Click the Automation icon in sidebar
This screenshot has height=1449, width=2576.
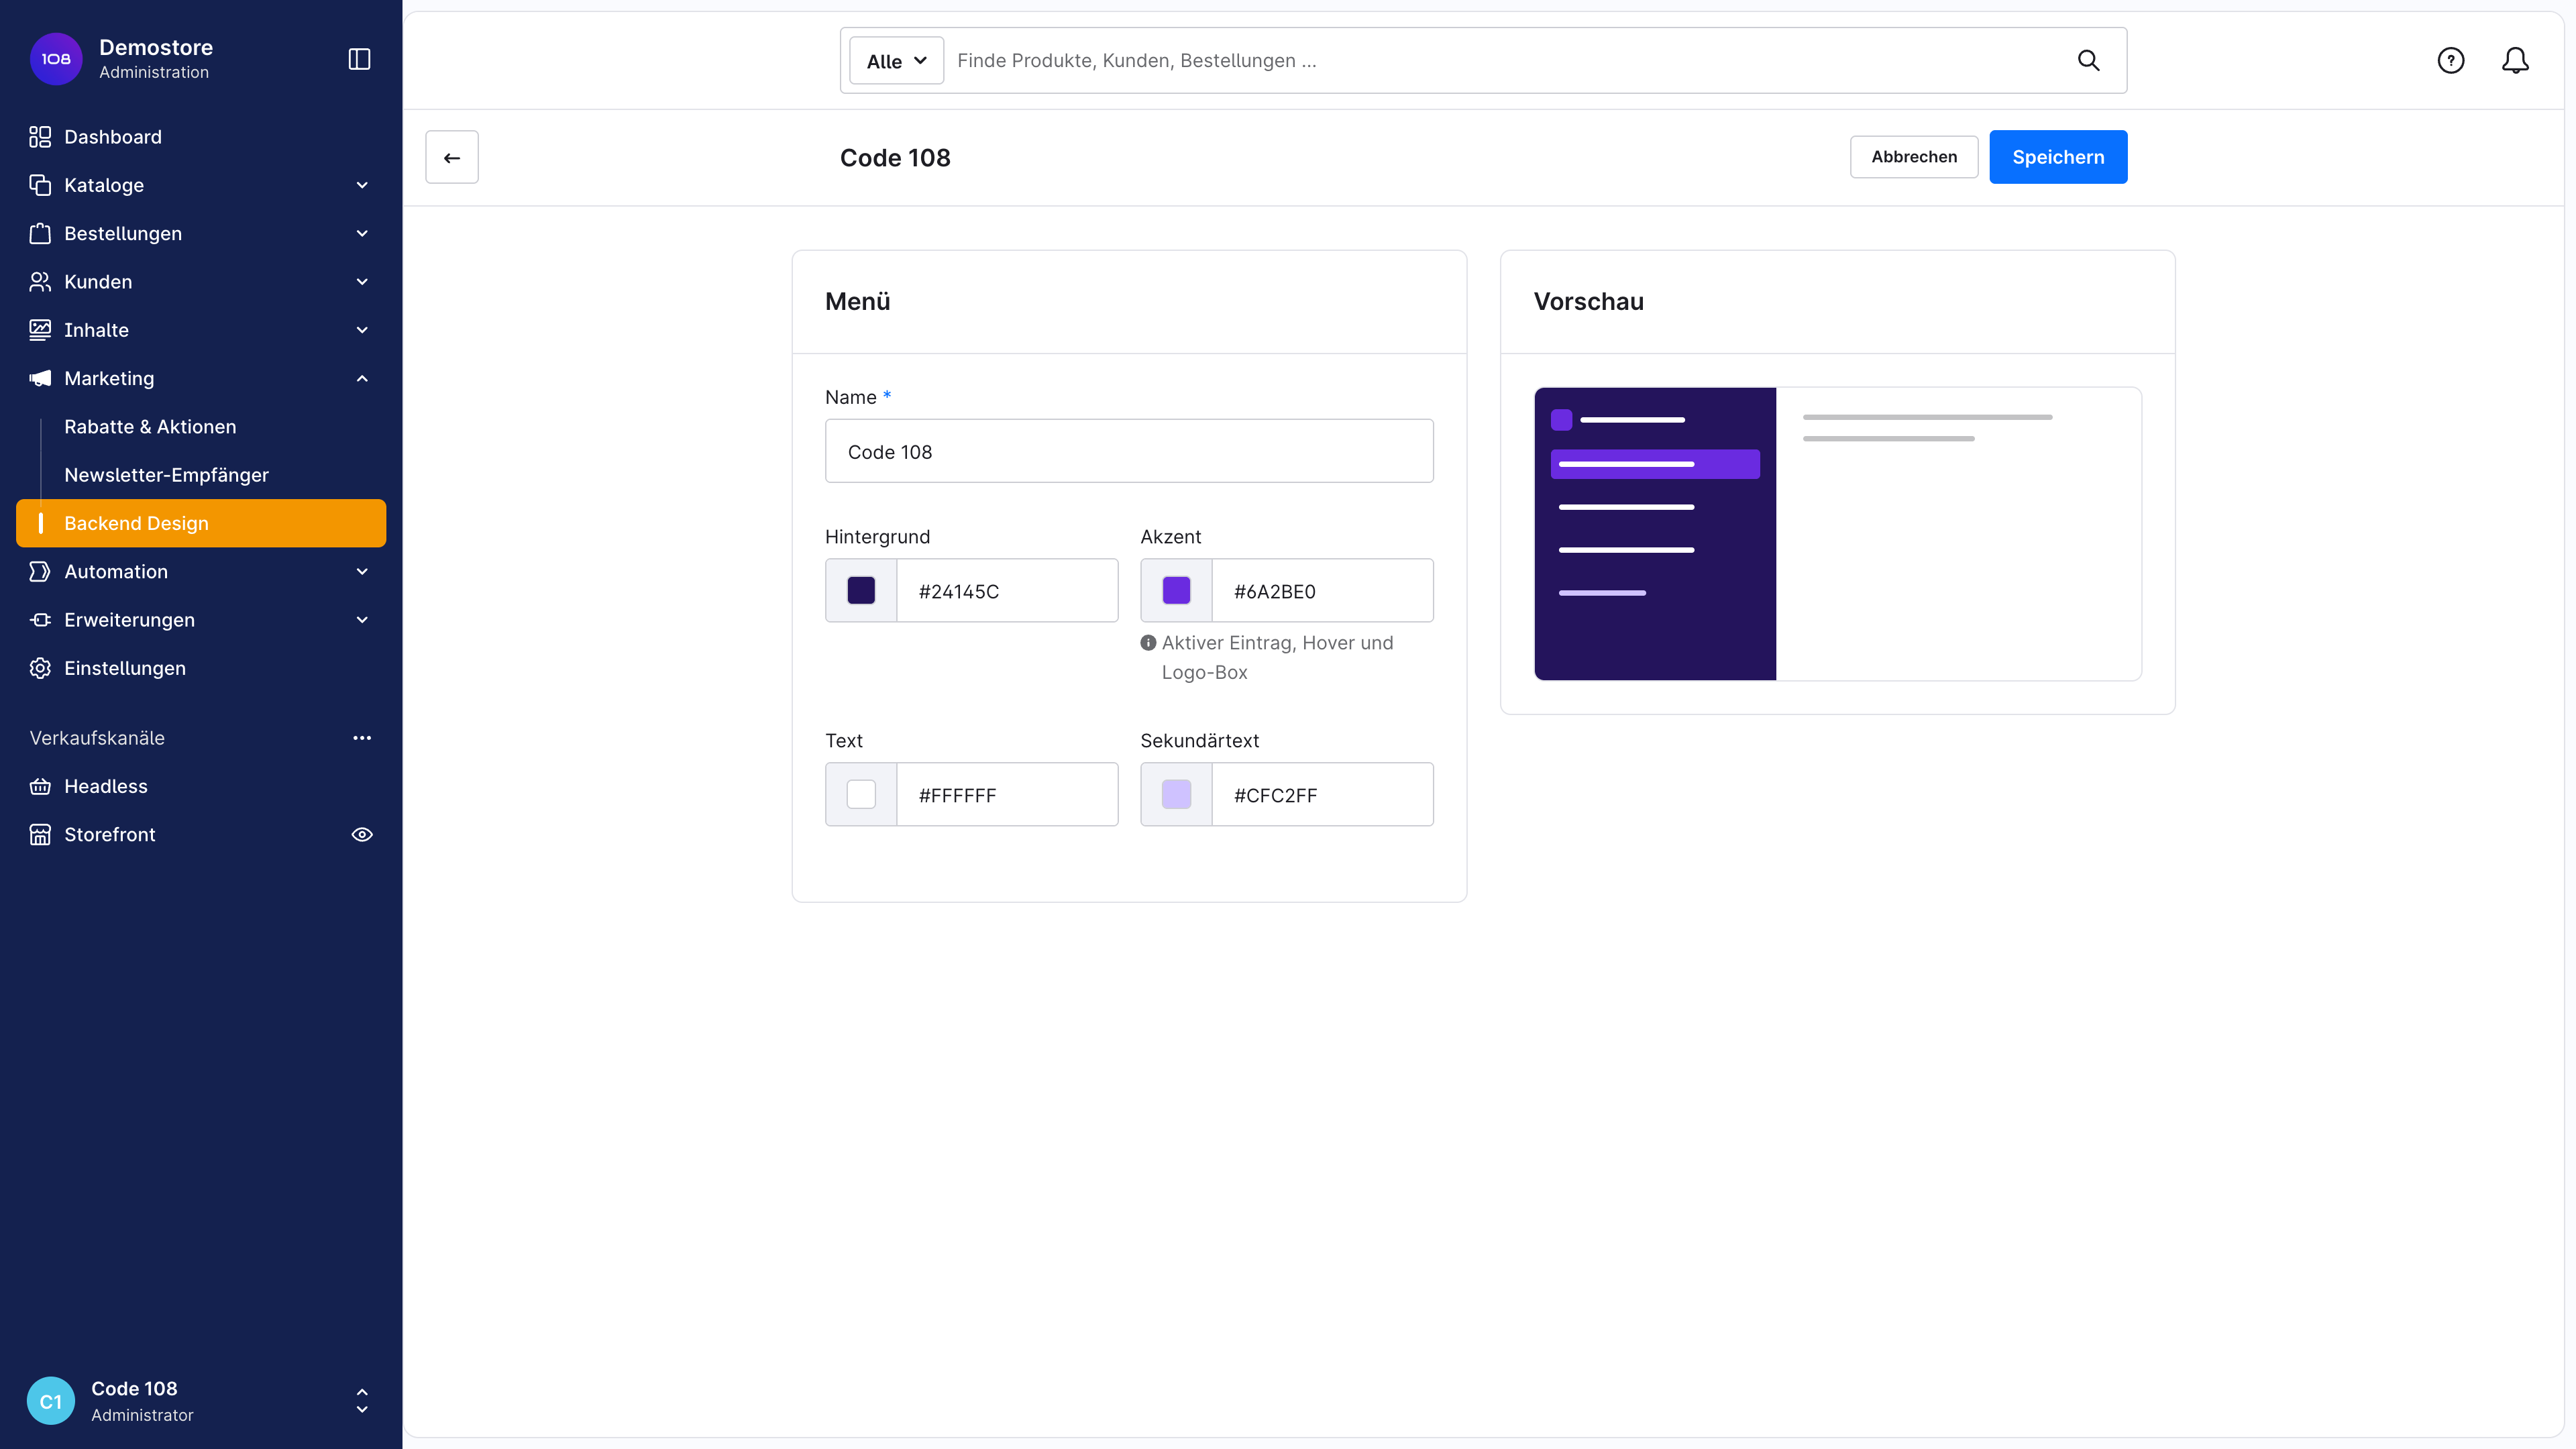(40, 571)
